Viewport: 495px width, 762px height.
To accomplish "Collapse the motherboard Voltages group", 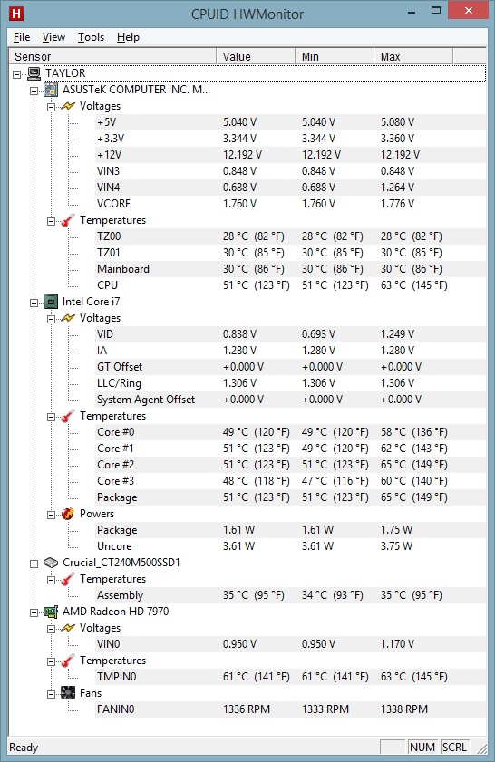I will [51, 107].
